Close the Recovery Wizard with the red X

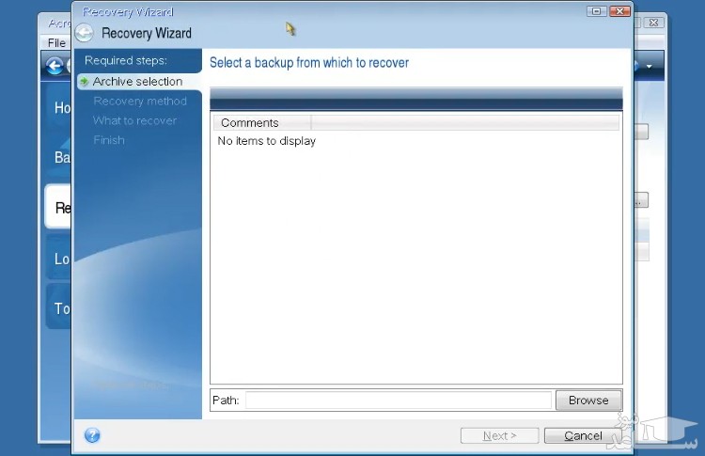619,11
